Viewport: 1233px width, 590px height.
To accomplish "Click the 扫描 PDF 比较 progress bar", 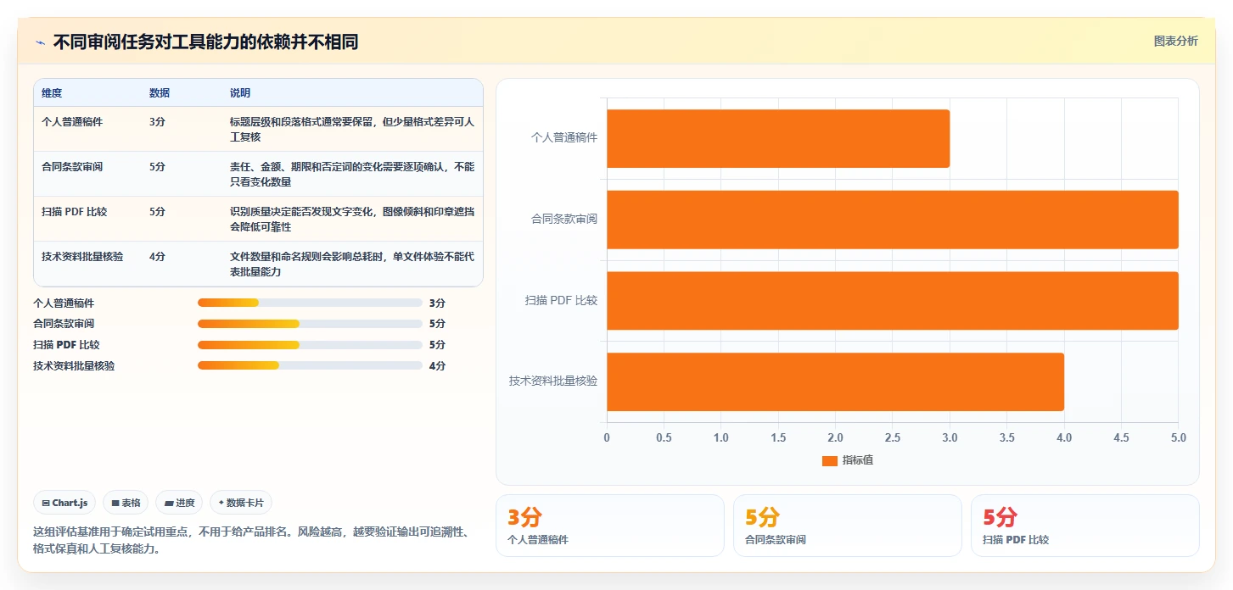I will pos(310,345).
